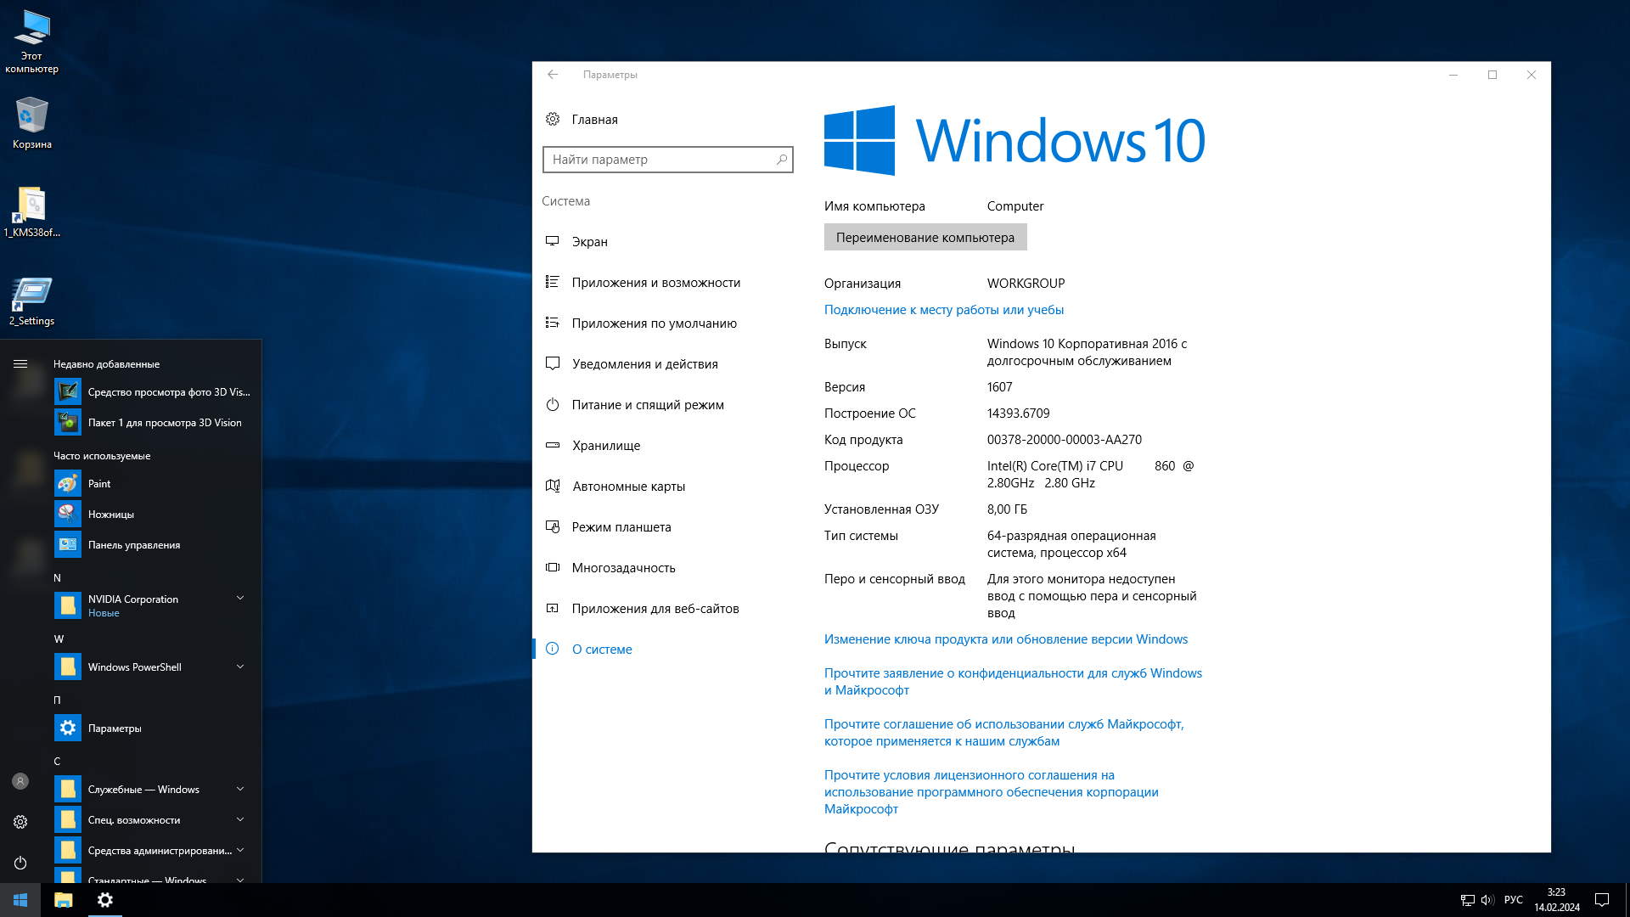Viewport: 1630px width, 917px height.
Task: Click the volume icon in system tray
Action: tap(1487, 900)
